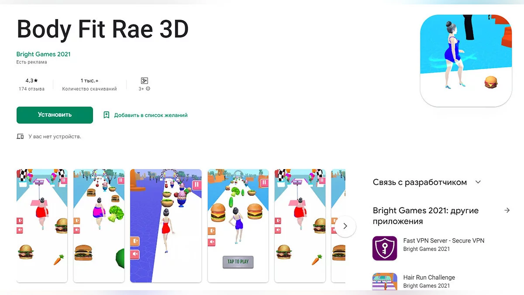Viewport: 524px width, 295px height.
Task: Click the 3+ age rating badge
Action: [145, 81]
